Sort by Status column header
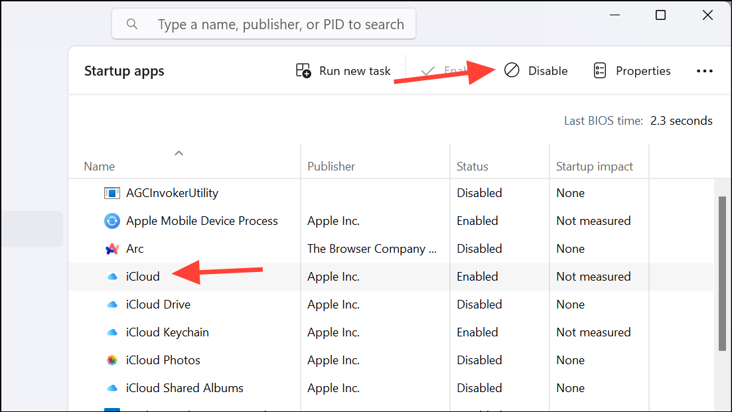 (473, 167)
